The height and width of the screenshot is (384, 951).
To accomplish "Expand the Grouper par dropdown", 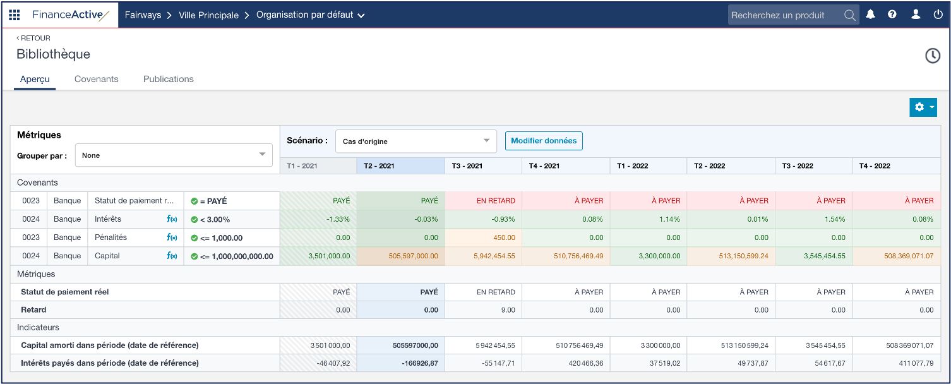I will (174, 155).
